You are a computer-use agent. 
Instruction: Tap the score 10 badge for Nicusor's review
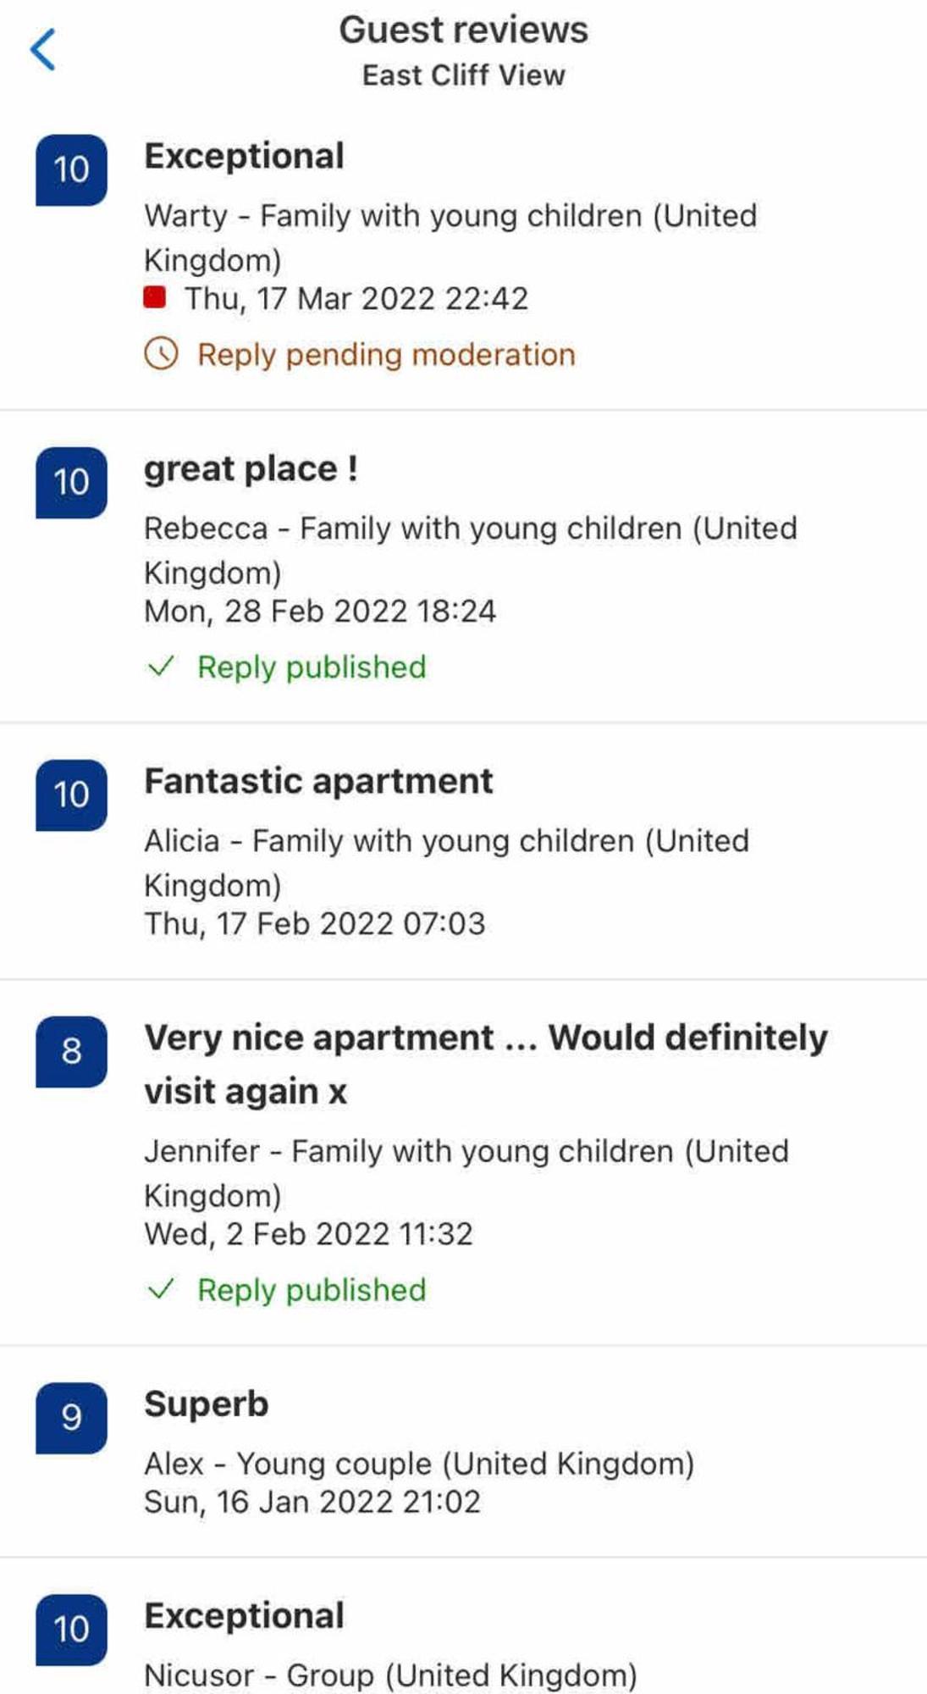71,1630
